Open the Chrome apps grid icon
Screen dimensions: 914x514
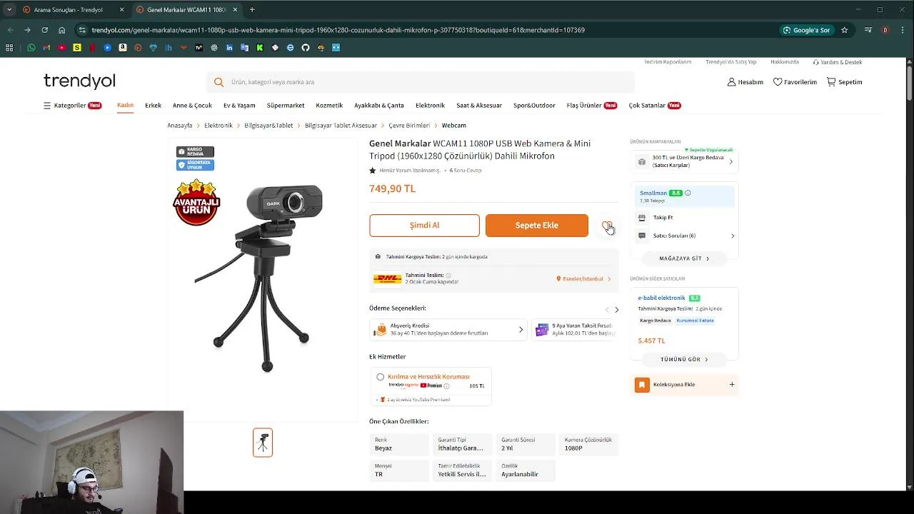tap(9, 48)
